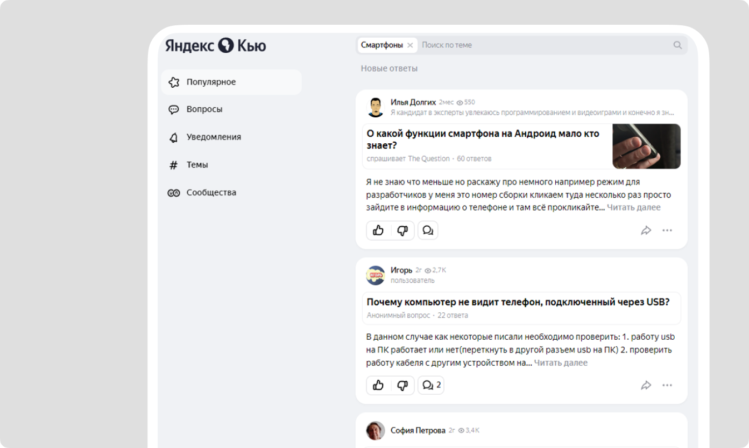The height and width of the screenshot is (448, 749).
Task: Click the 2,7K views counter
Action: click(x=436, y=270)
